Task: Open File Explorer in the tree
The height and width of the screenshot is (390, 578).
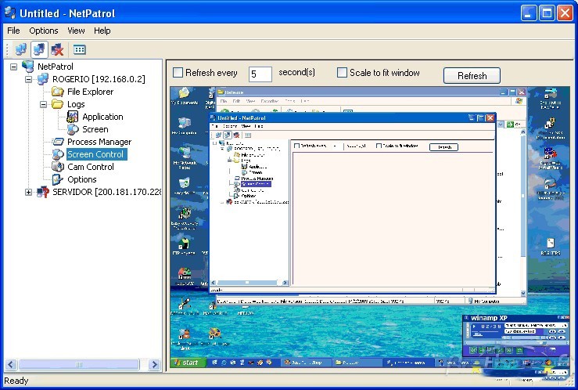Action: [x=90, y=92]
